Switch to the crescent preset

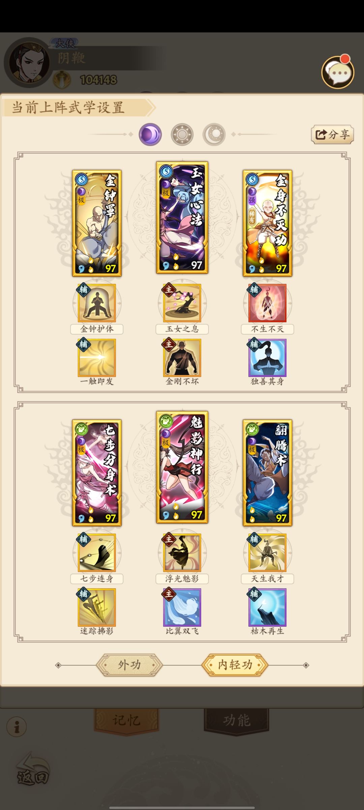pos(214,134)
